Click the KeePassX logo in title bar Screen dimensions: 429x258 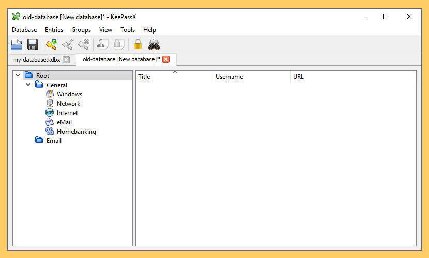[16, 17]
